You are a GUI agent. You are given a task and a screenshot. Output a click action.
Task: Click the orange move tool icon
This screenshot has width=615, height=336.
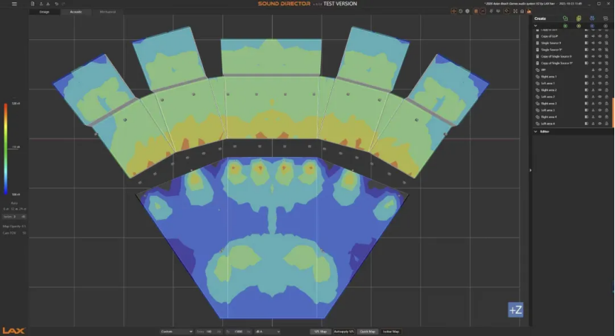tap(453, 11)
